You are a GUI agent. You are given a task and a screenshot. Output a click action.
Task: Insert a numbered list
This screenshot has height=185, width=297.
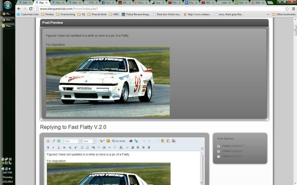click(87, 147)
